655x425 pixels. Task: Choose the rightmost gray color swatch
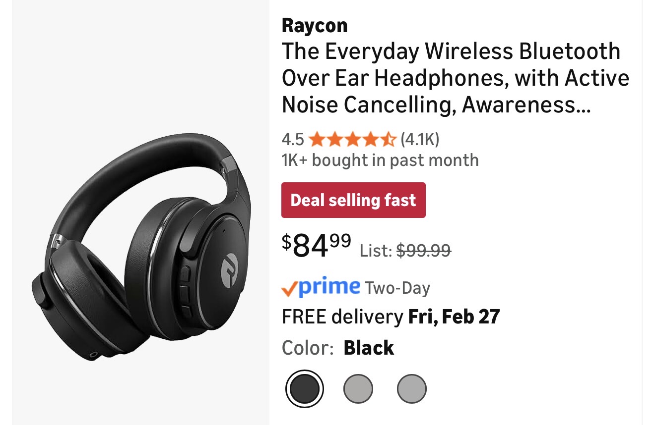coord(412,389)
